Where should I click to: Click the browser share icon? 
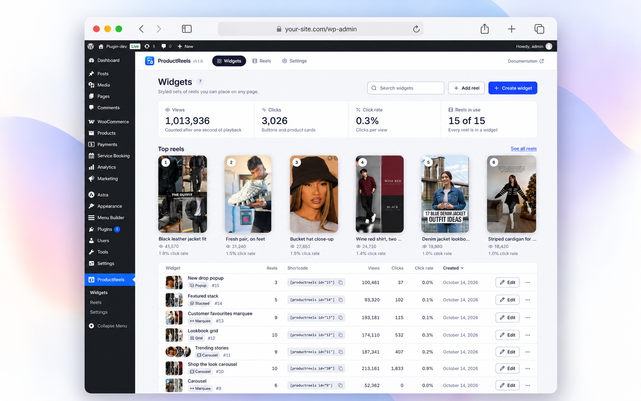pos(485,29)
